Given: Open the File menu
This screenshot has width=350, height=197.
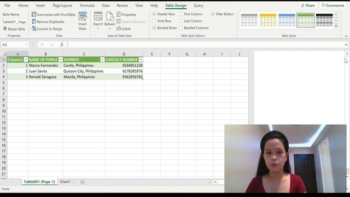Looking at the screenshot, I should (7, 5).
